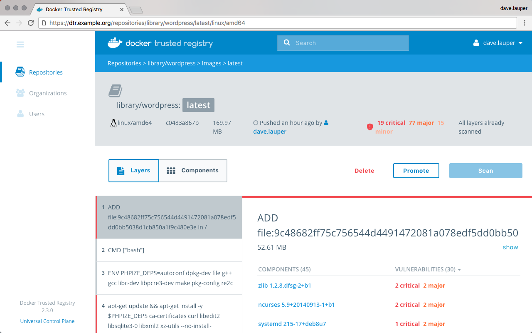
Task: Click the Docker whale logo in header
Action: click(115, 43)
